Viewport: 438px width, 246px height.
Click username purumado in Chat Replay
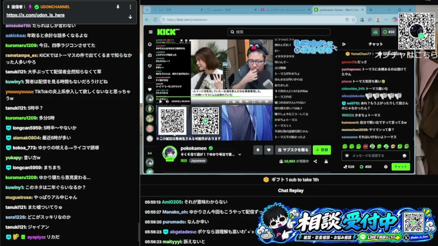pyautogui.click(x=173, y=222)
